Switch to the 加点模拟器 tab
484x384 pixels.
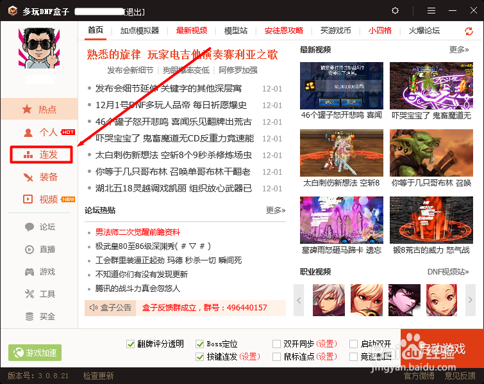tap(140, 31)
